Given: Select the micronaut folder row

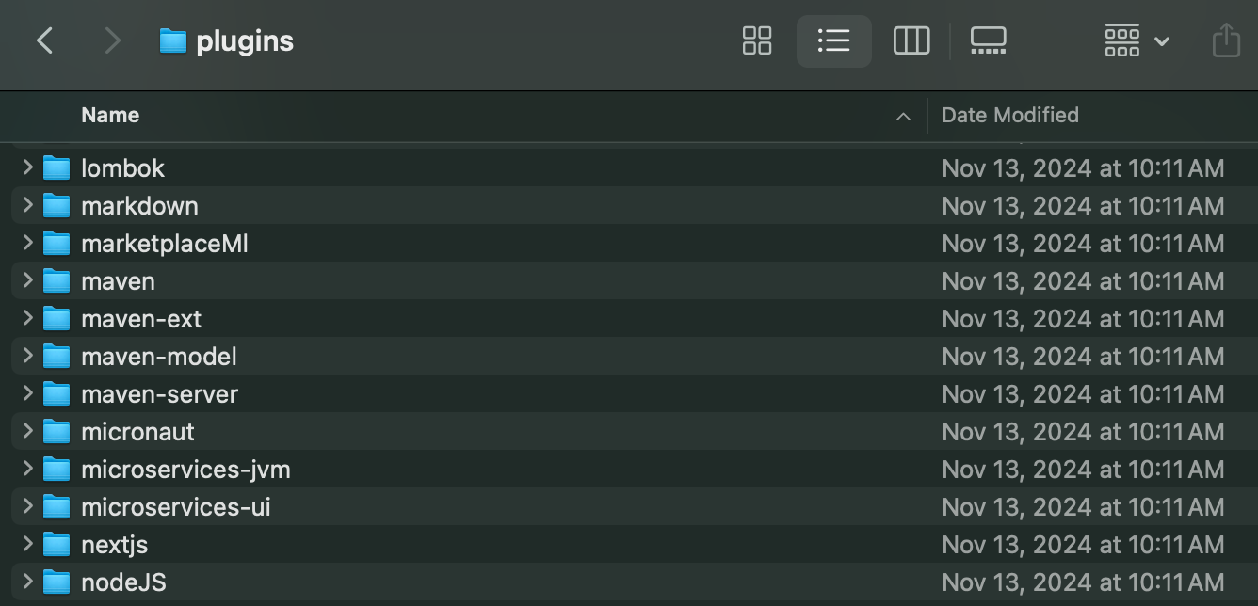Looking at the screenshot, I should click(x=629, y=432).
